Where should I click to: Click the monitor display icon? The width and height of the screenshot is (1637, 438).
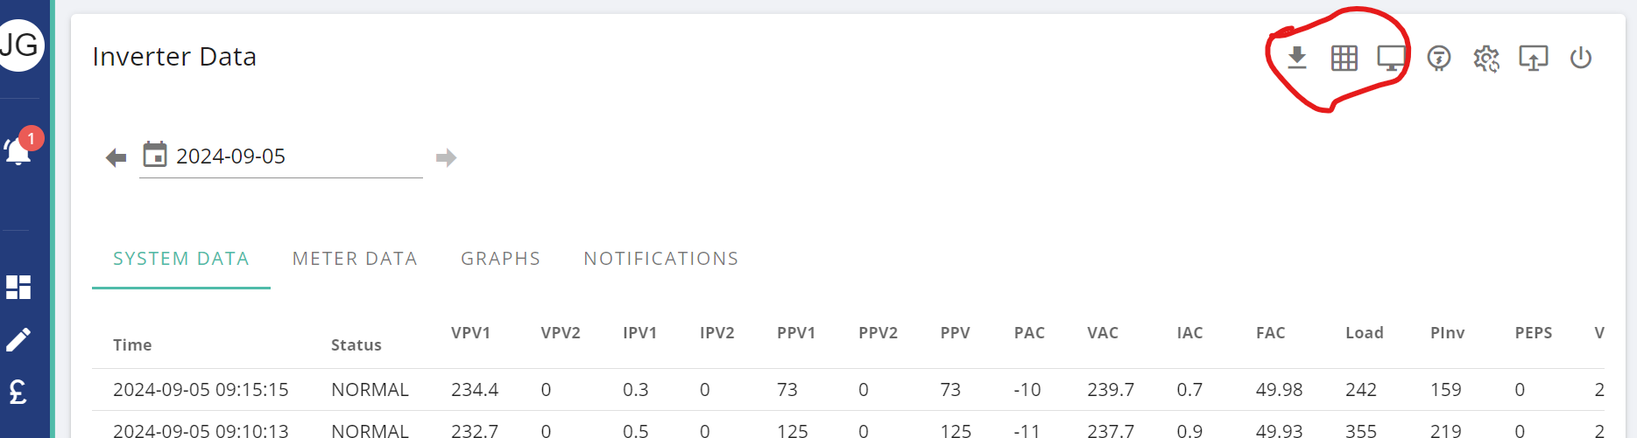(x=1391, y=59)
